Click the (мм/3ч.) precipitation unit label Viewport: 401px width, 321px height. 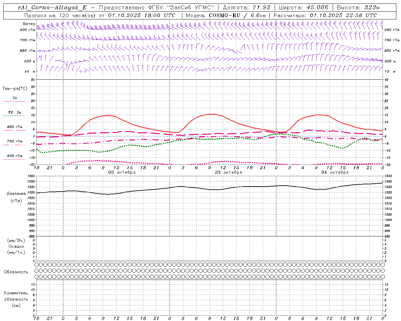(16, 240)
